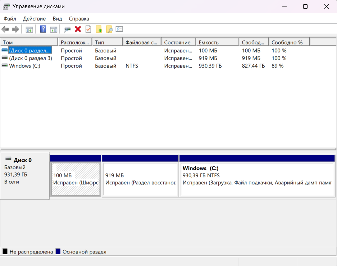Open the Справка menu
This screenshot has height=266, width=337.
[x=79, y=19]
